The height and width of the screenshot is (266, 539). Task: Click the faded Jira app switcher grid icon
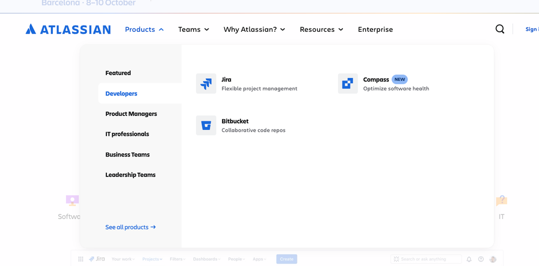(80, 259)
